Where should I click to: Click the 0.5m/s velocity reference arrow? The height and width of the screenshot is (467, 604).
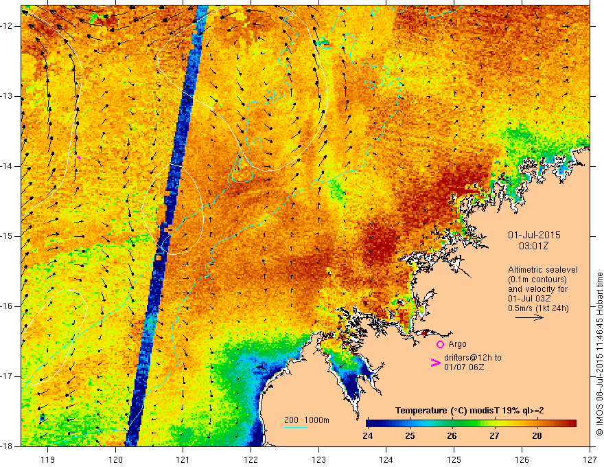tap(530, 317)
